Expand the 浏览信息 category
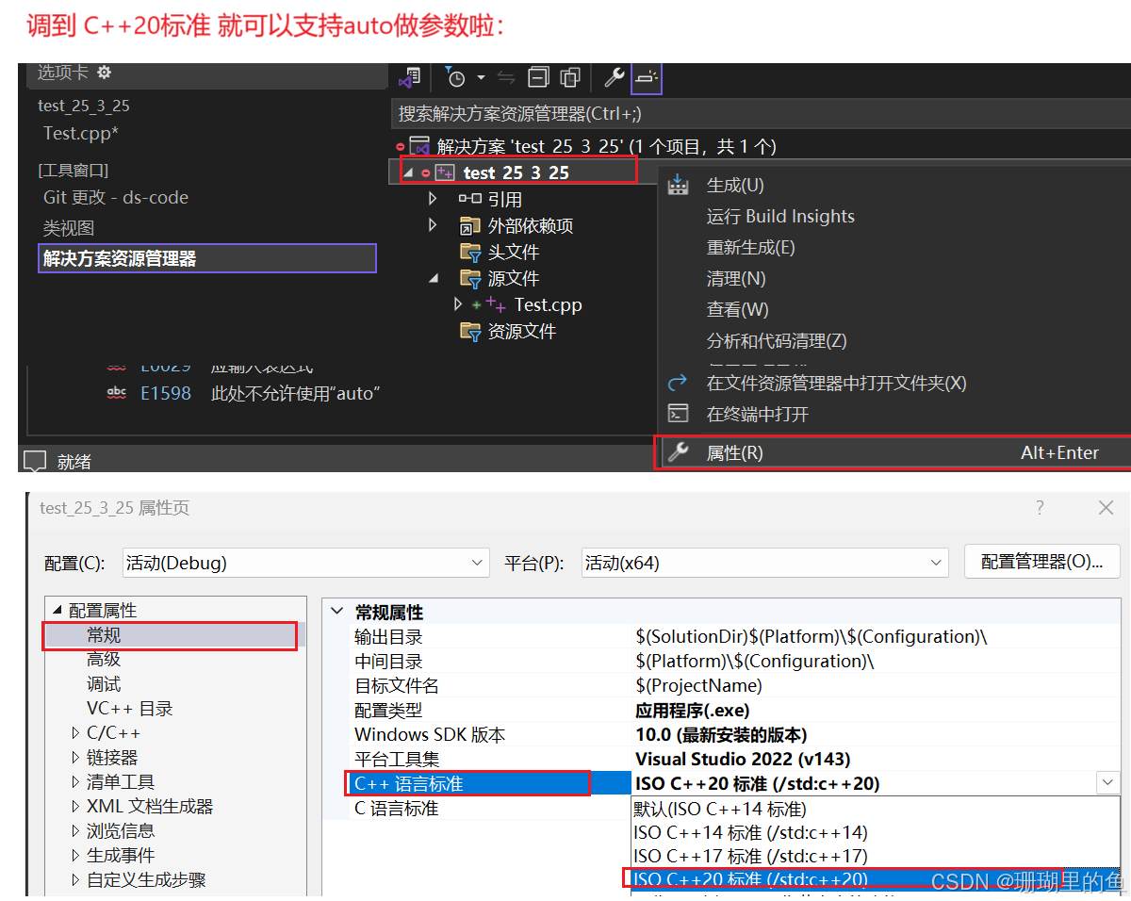 click(x=76, y=831)
